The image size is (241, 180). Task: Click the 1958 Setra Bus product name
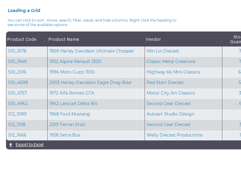(65, 135)
